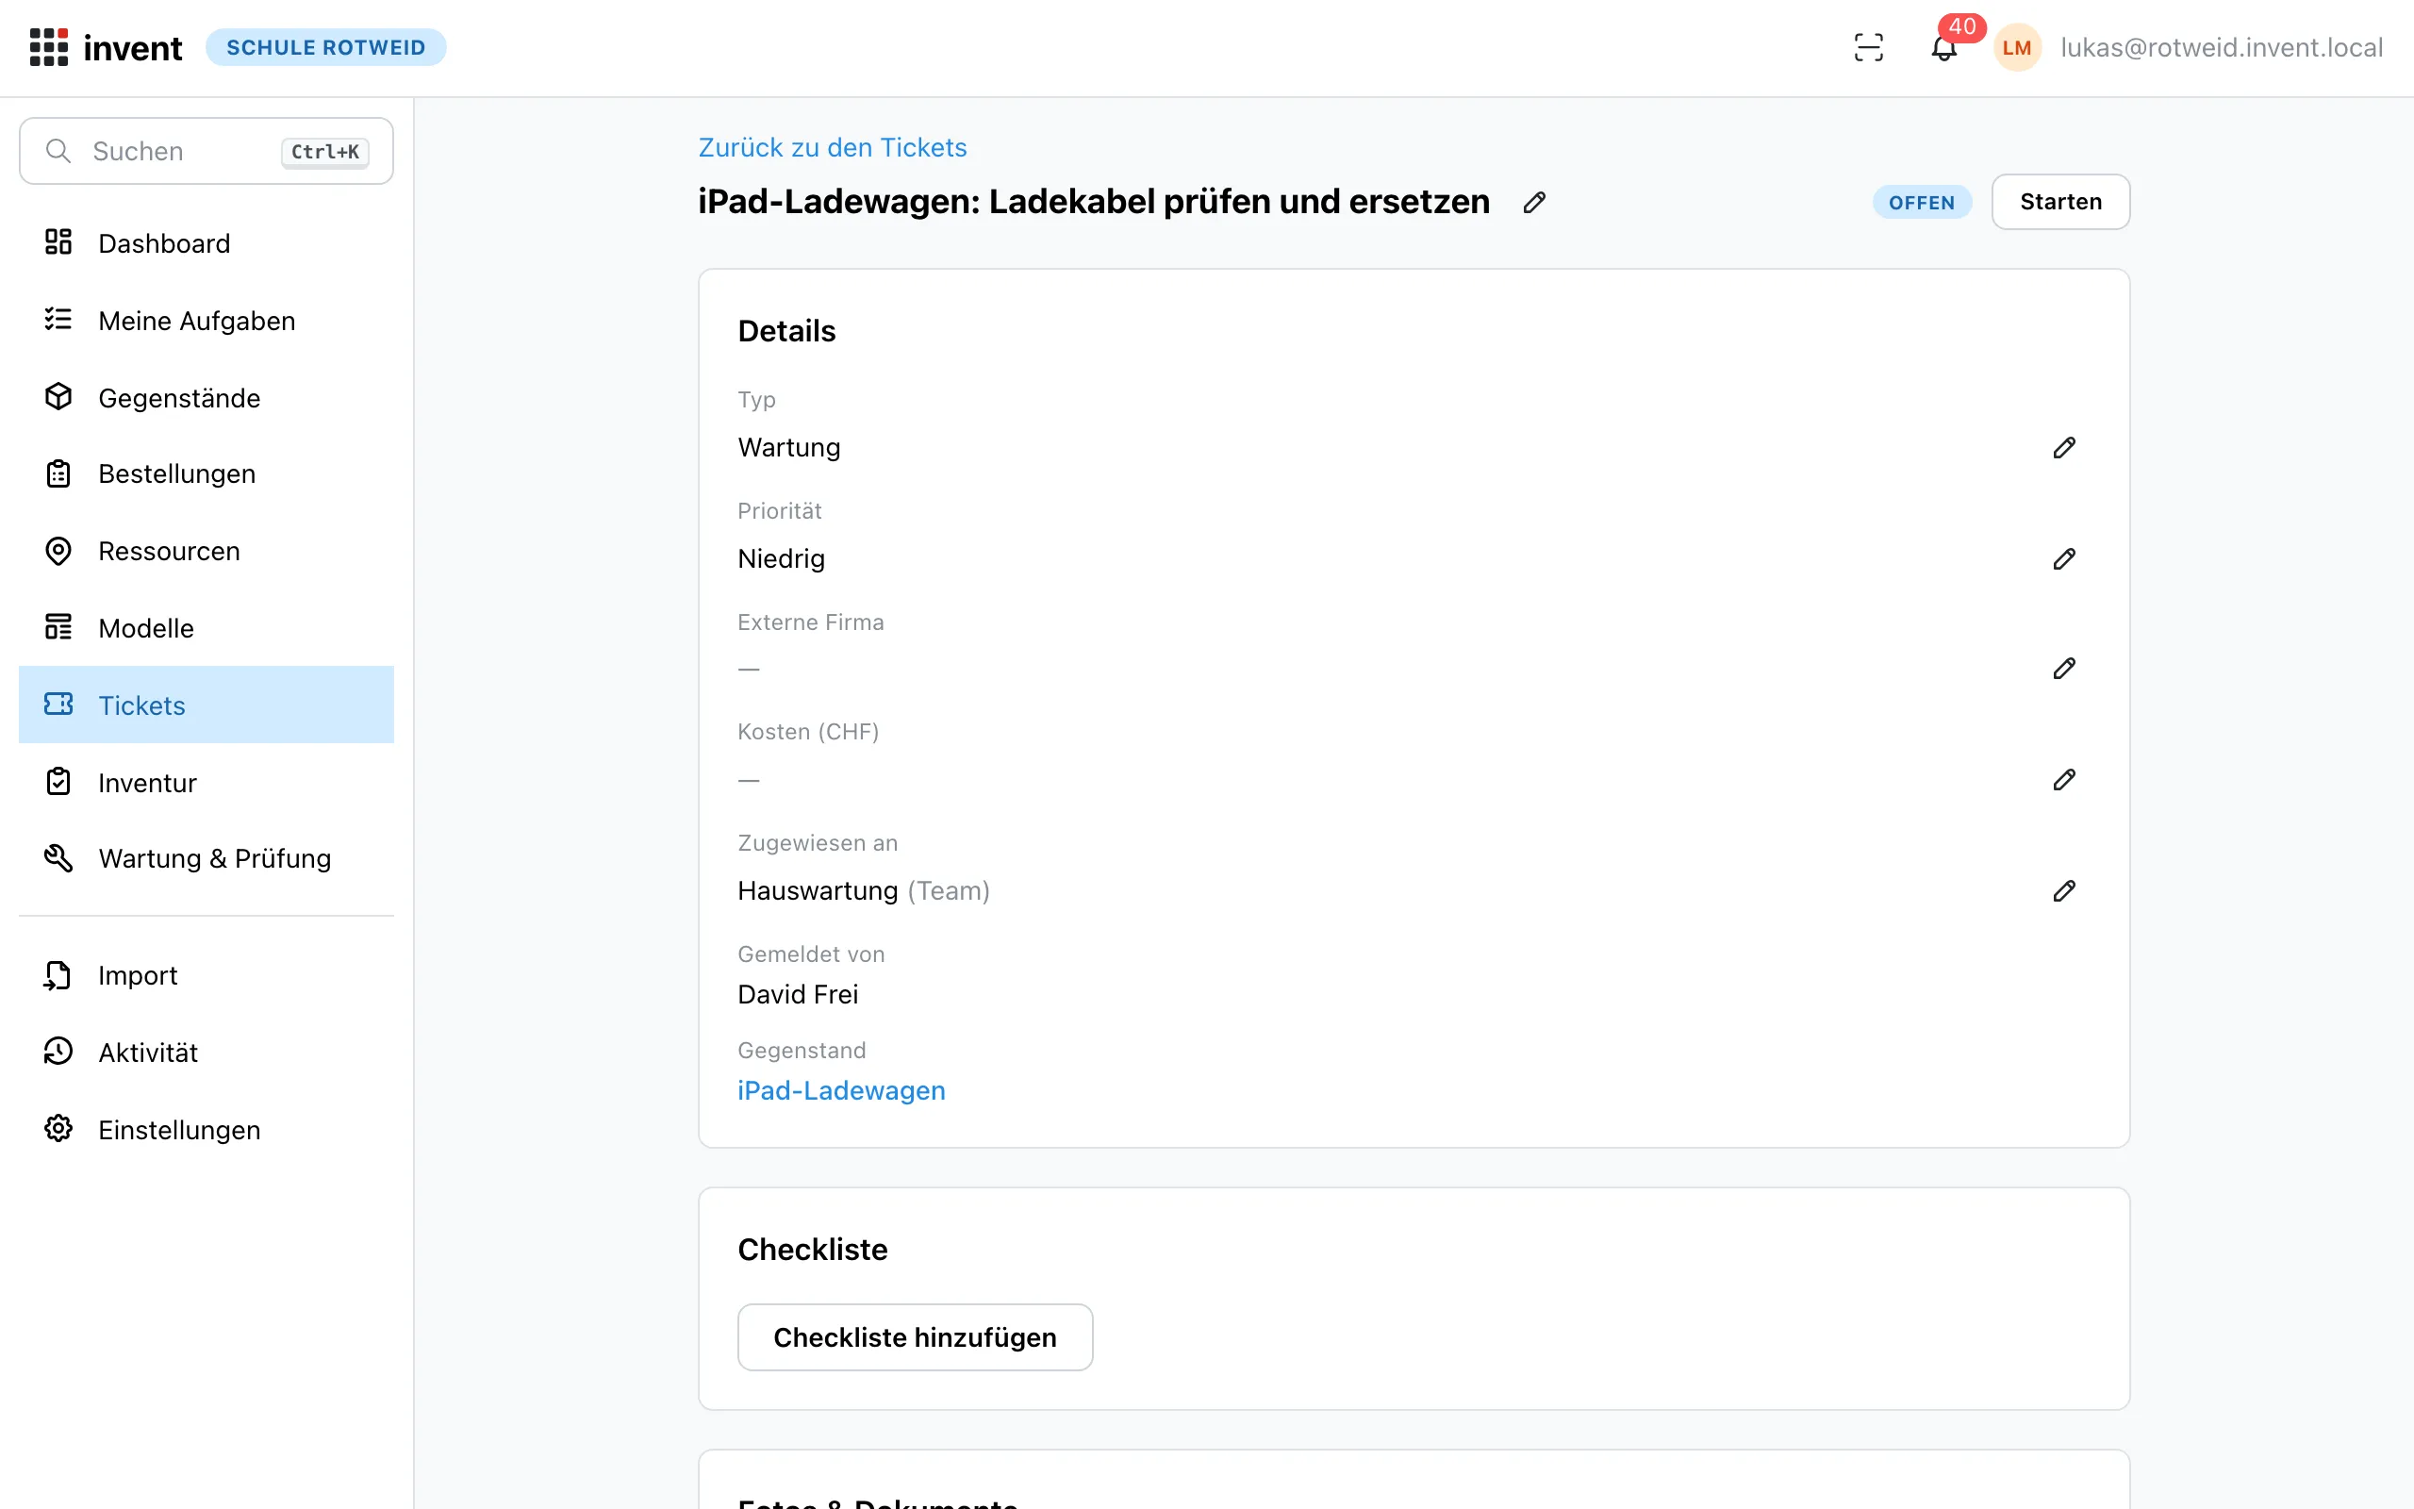The image size is (2414, 1509).
Task: Click the Niedrig priority value
Action: (x=781, y=559)
